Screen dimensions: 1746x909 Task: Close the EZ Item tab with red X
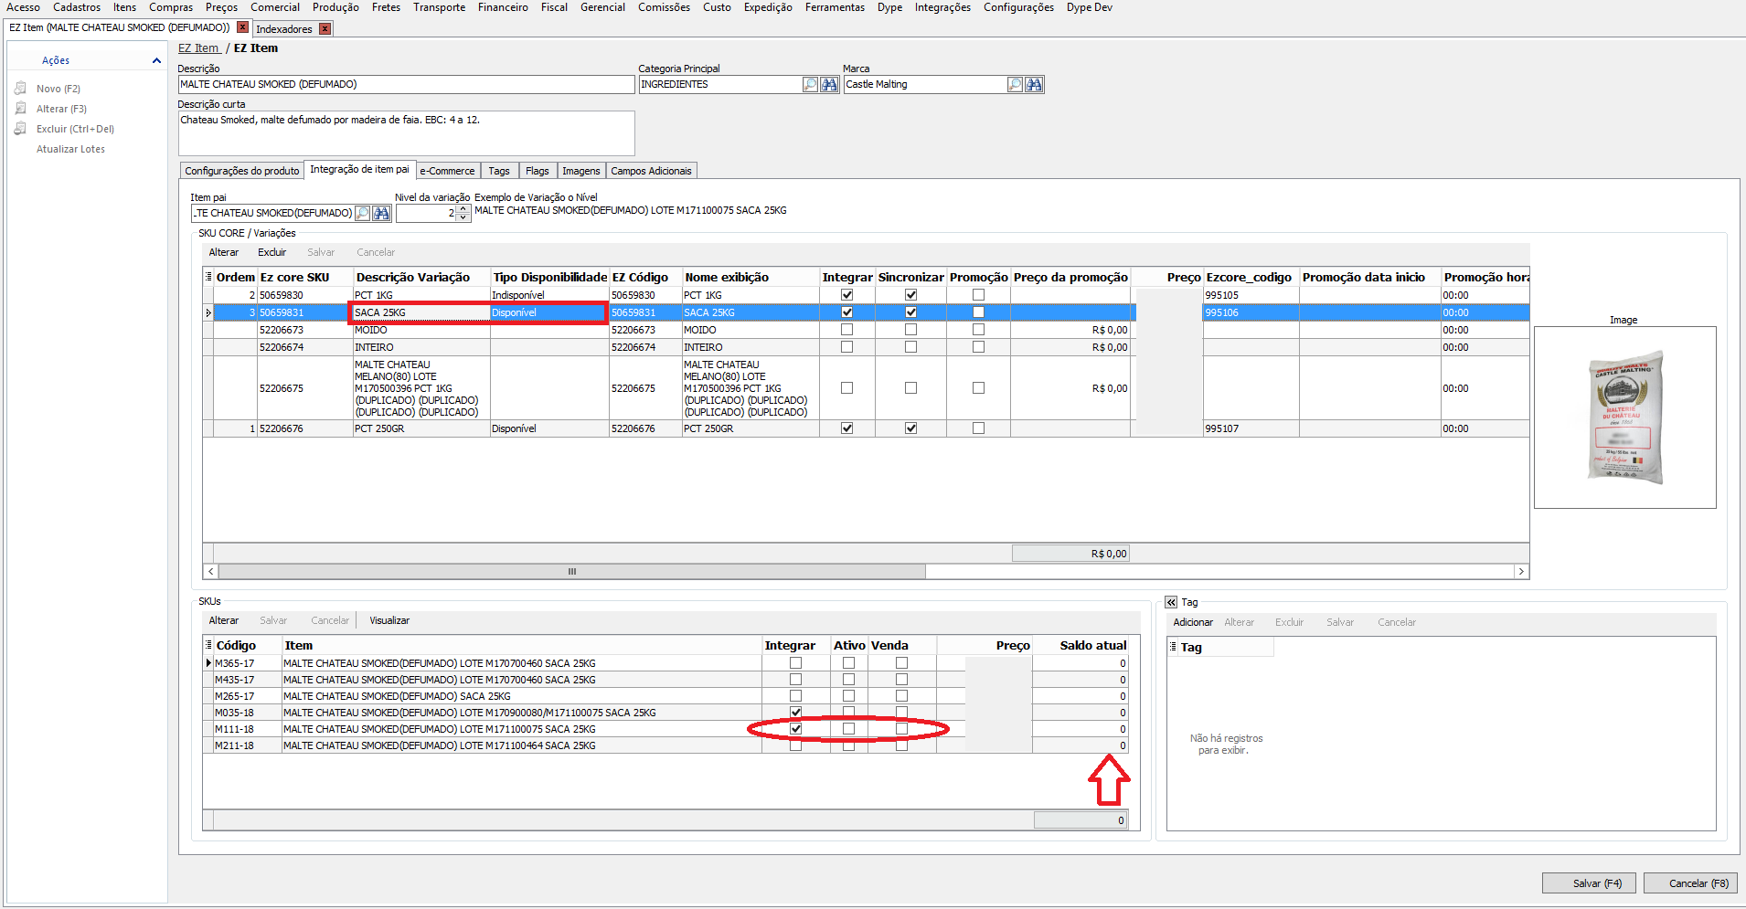pos(243,27)
